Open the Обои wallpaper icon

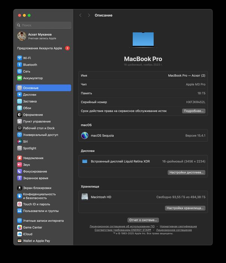pos(19,108)
